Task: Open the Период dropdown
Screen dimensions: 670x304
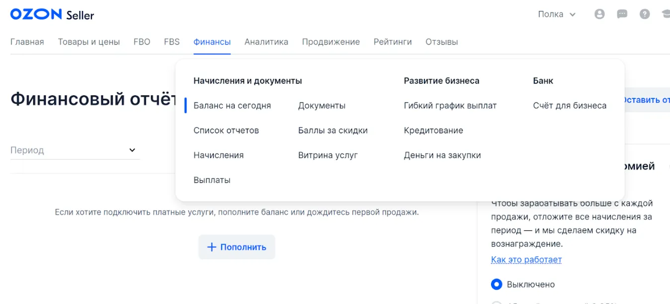Action: click(75, 150)
